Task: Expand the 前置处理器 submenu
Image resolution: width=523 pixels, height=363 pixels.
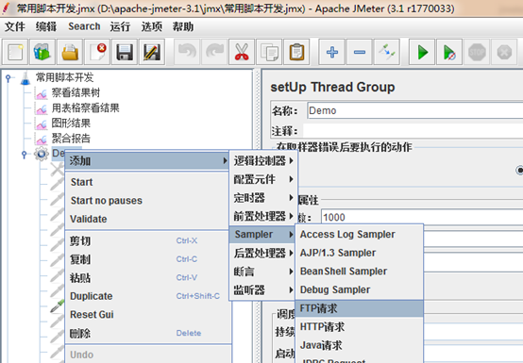Action: point(263,216)
